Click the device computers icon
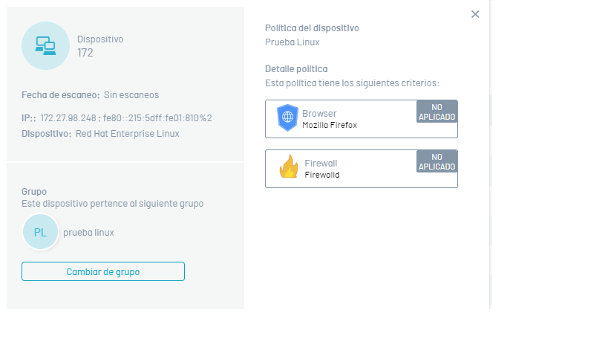Screen dimensions: 608x342 pyautogui.click(x=45, y=46)
